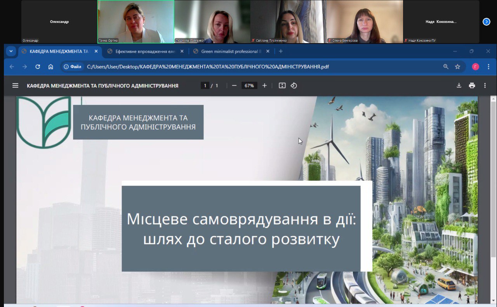Screen dimensions: 497x307
Task: Reload the current page
Action: coord(38,67)
